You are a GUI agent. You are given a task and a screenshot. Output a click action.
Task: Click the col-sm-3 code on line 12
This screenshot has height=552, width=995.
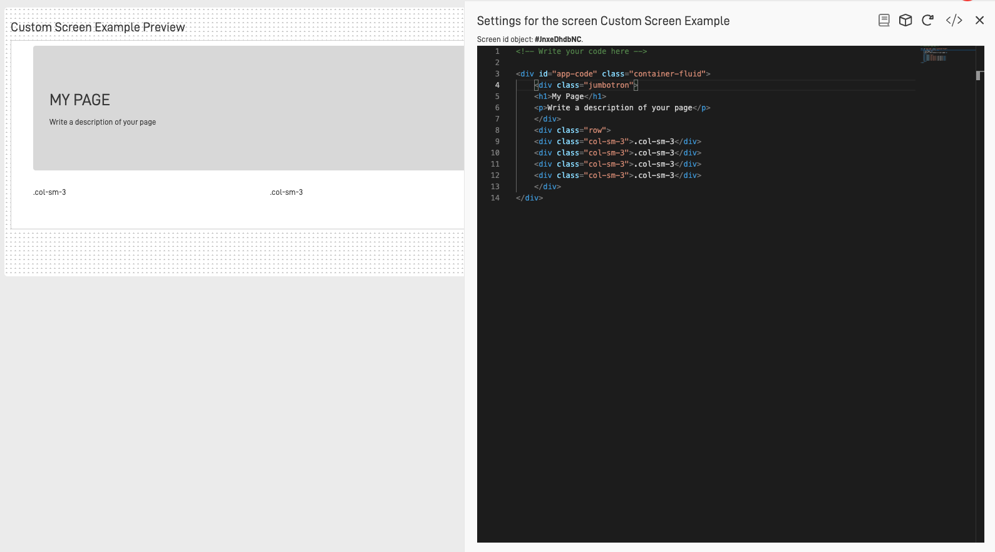coord(617,175)
